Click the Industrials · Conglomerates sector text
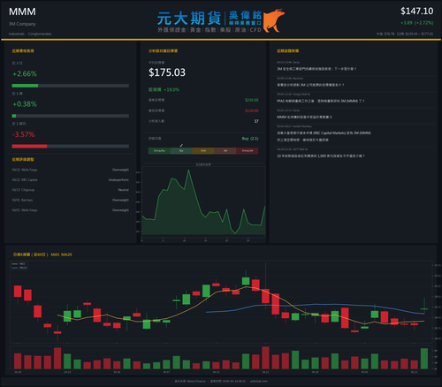Screen dimensions: 442x387 (30, 34)
